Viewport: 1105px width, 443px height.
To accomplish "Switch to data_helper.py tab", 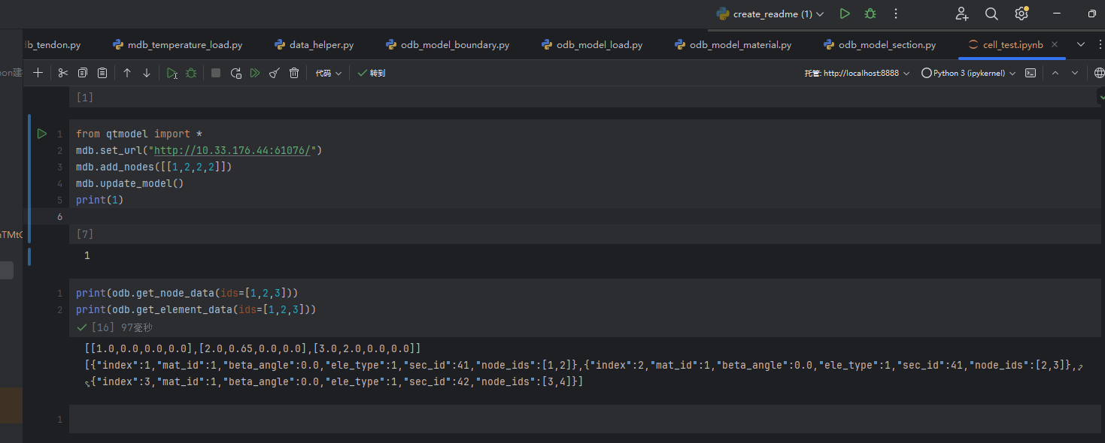I will click(x=314, y=45).
